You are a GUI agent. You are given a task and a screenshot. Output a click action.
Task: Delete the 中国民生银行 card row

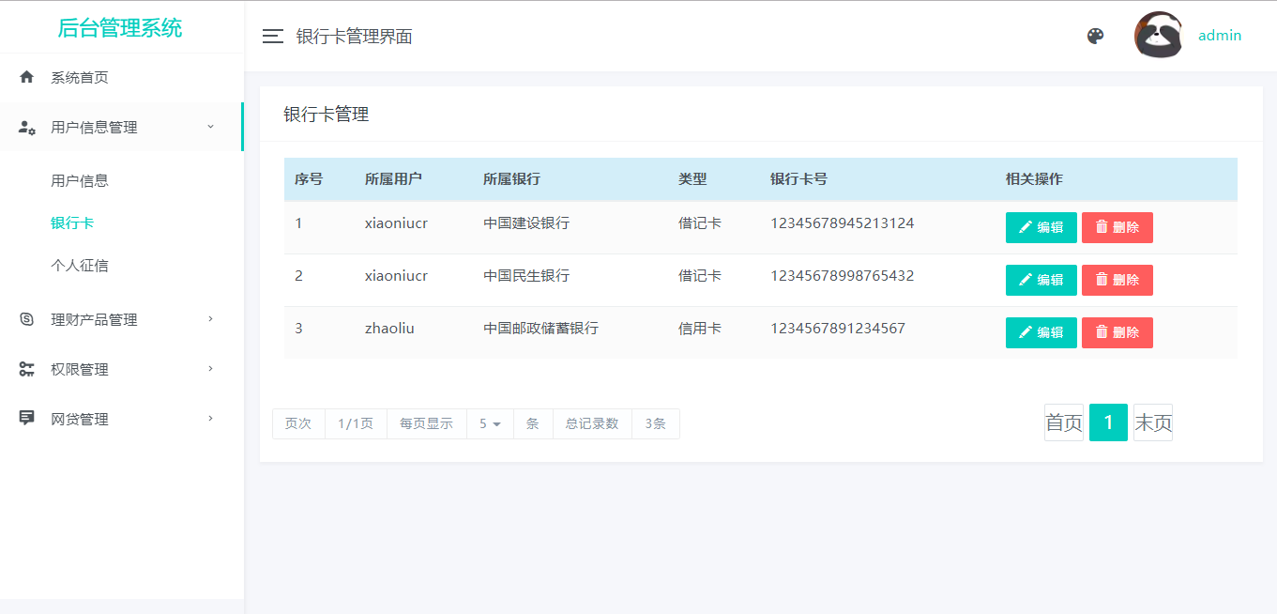coord(1117,280)
